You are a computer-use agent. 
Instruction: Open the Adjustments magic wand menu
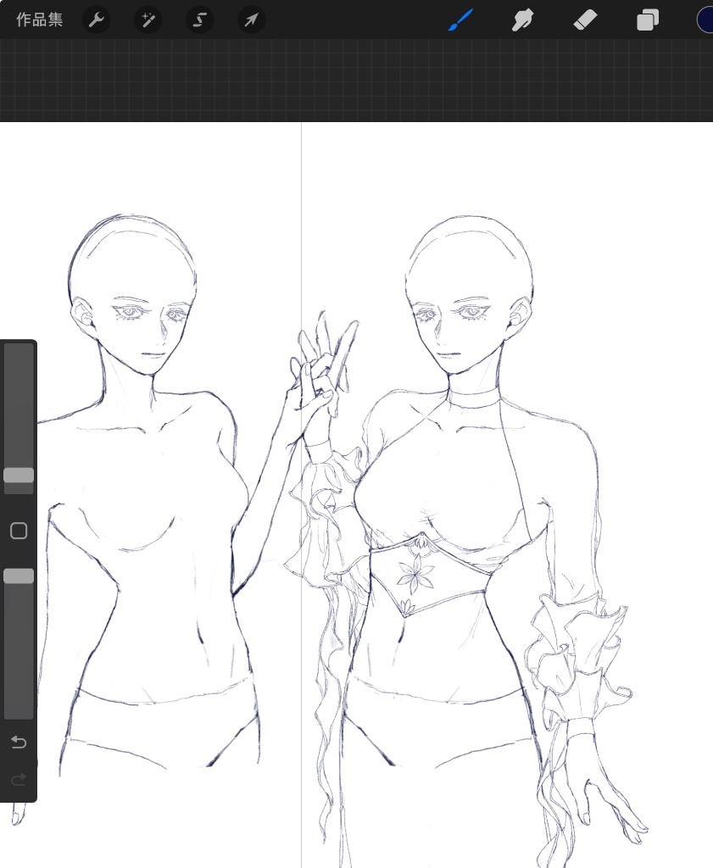coord(148,20)
